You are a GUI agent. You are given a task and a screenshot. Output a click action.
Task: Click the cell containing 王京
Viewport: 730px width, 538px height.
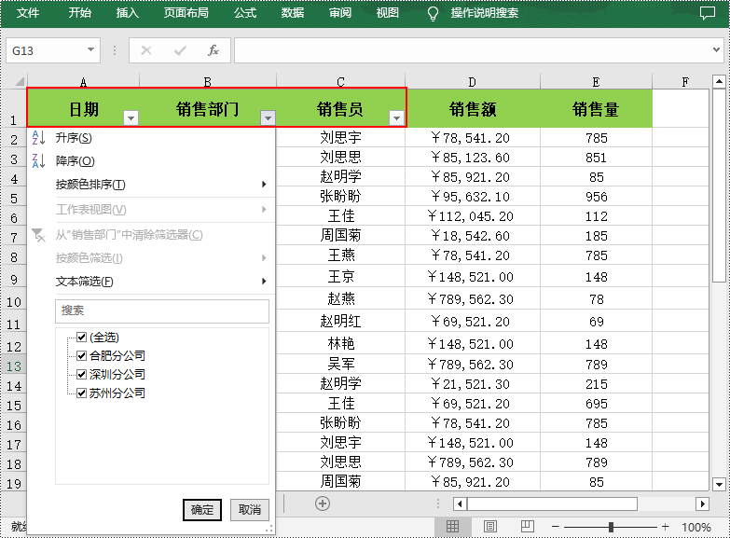341,277
